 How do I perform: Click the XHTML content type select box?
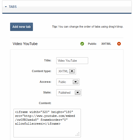click(x=66, y=71)
